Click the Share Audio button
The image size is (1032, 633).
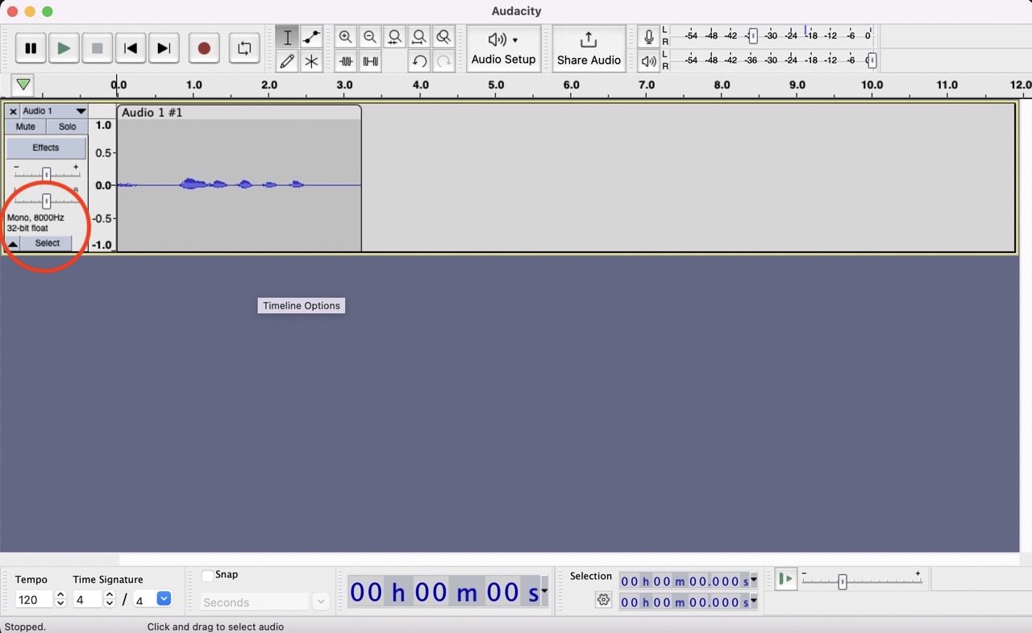pyautogui.click(x=589, y=49)
